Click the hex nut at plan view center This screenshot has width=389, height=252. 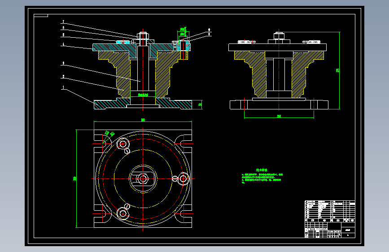(143, 178)
